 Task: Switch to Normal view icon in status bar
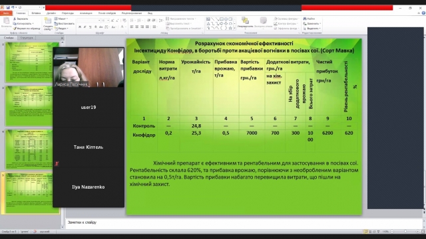pyautogui.click(x=365, y=232)
